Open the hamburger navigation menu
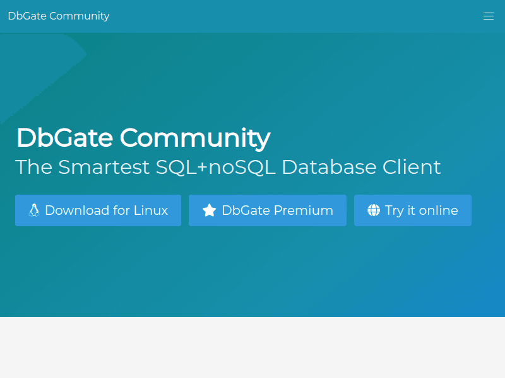The image size is (505, 378). click(488, 16)
